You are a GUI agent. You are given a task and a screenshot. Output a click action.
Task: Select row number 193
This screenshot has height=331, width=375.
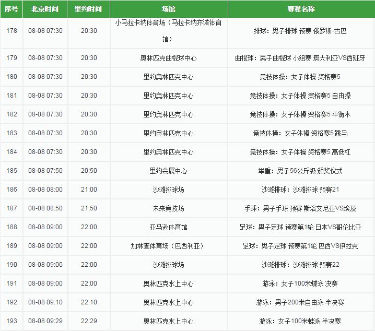(x=11, y=321)
